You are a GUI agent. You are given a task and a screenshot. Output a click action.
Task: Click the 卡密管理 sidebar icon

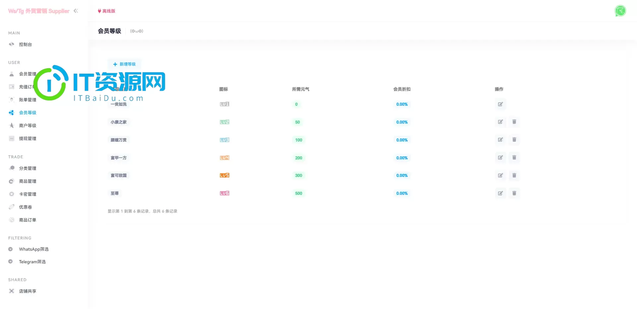(12, 194)
